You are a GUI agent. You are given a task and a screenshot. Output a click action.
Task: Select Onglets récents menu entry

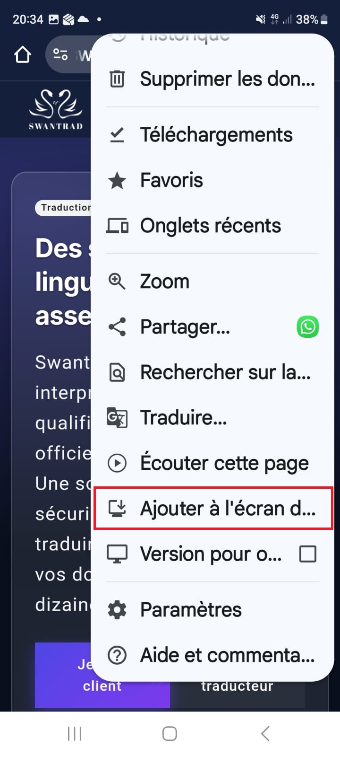pyautogui.click(x=211, y=226)
